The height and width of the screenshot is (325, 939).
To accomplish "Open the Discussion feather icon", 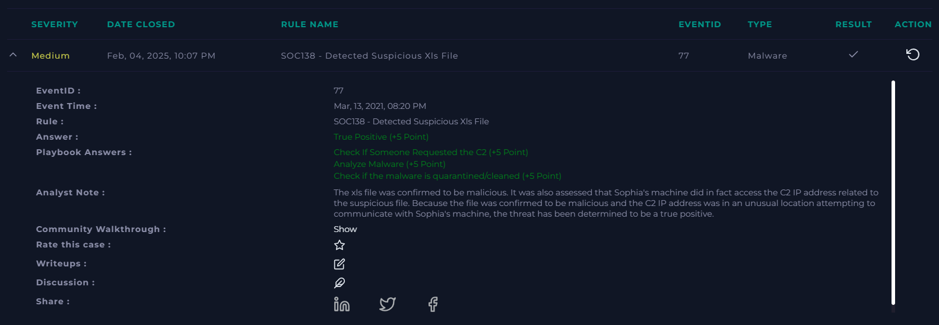I will tap(340, 283).
